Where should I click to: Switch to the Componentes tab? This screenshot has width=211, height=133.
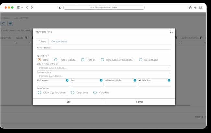coord(59,42)
